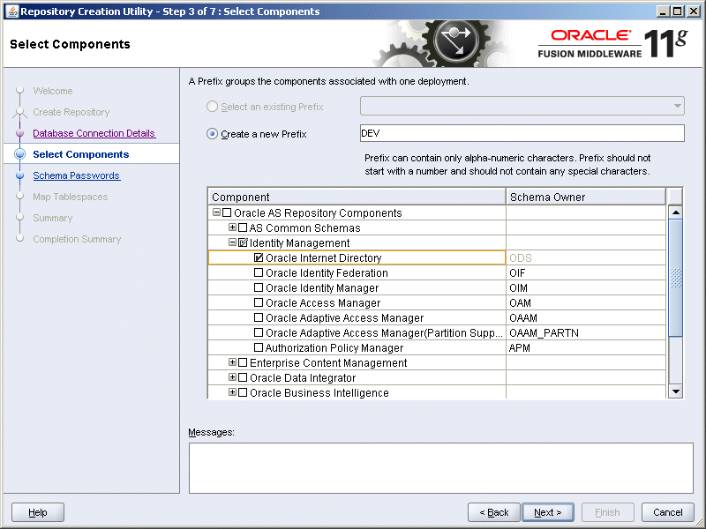Image resolution: width=706 pixels, height=529 pixels.
Task: Collapse Oracle AS Repository Components node
Action: (x=216, y=212)
